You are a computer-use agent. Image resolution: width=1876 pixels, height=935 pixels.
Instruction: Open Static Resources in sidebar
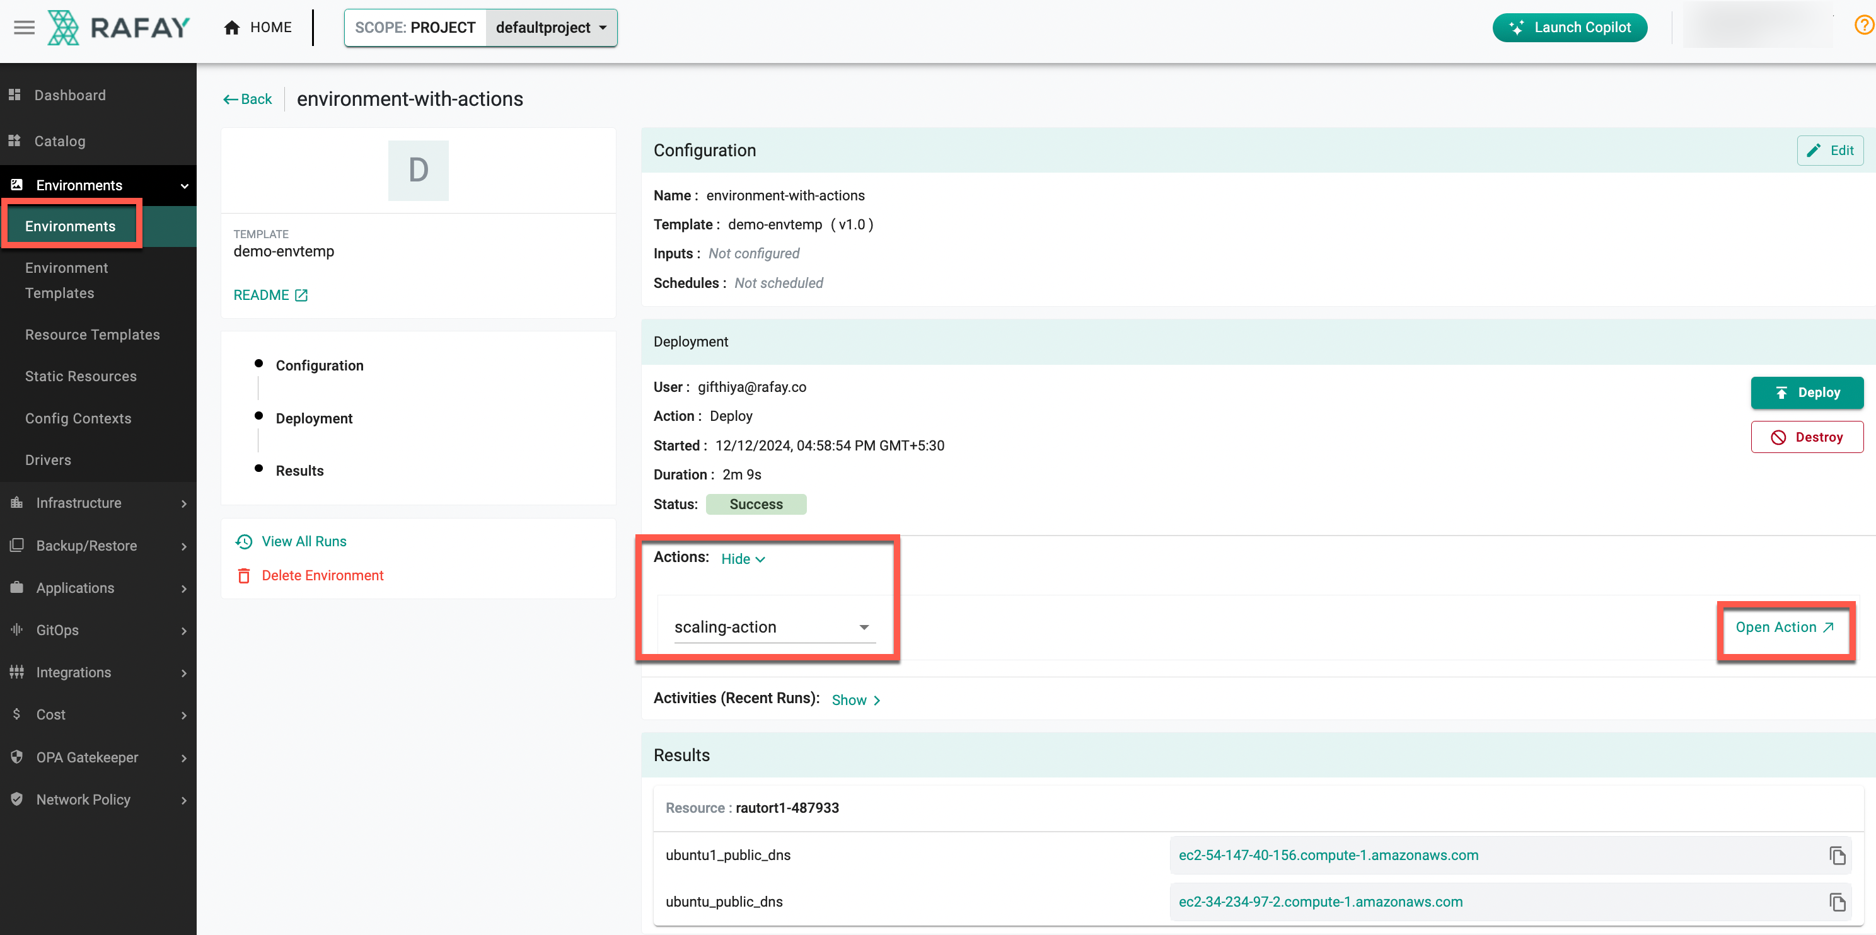coord(81,376)
